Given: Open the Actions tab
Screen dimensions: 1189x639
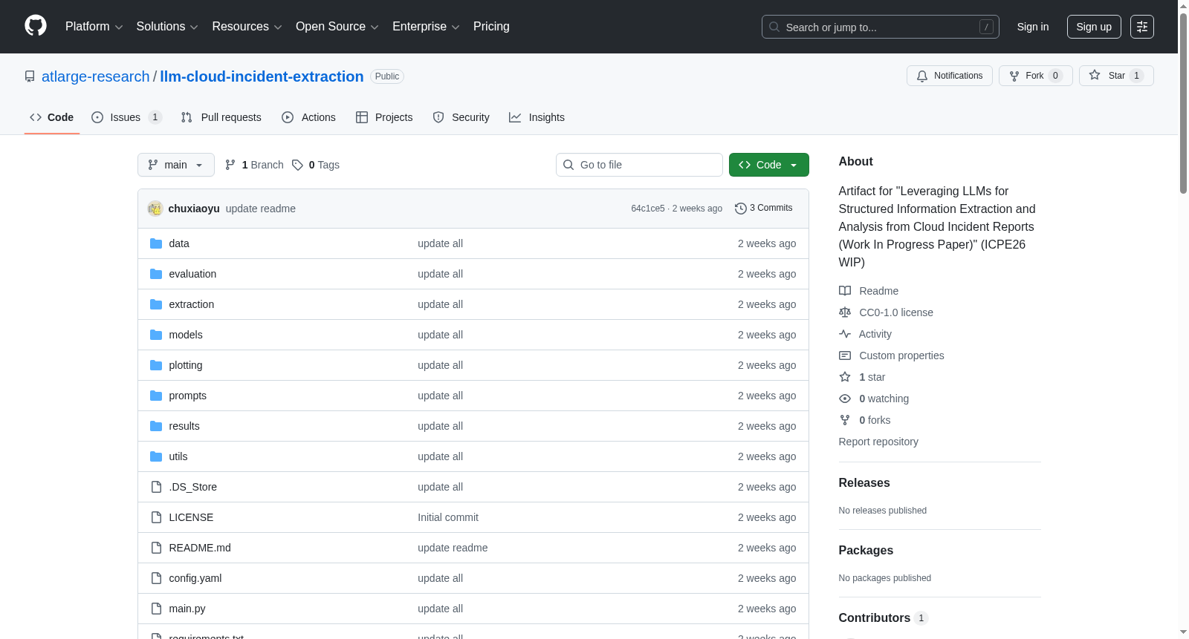Looking at the screenshot, I should (309, 117).
